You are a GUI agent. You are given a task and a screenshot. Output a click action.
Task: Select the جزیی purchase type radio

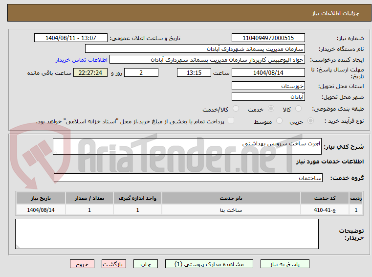[310, 121]
